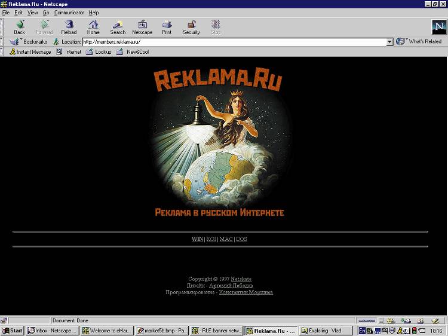Go to the Home page
This screenshot has width=448, height=336.
(x=93, y=27)
